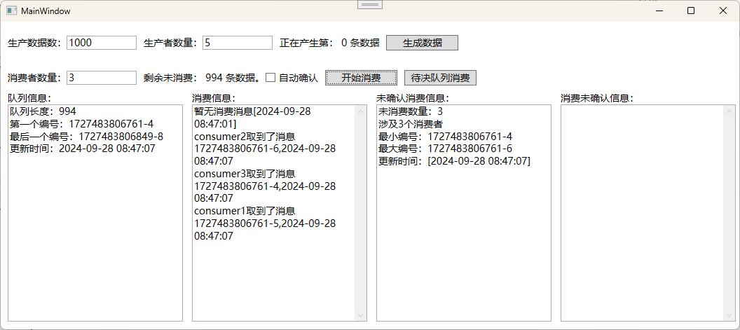The width and height of the screenshot is (740, 330).
Task: Click the 生成数据 button
Action: (422, 43)
